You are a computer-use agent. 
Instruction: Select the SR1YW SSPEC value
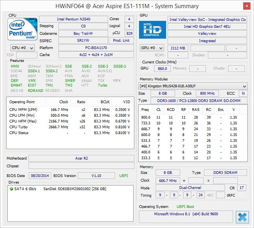[83, 41]
